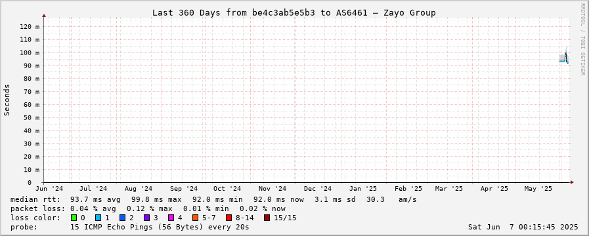The height and width of the screenshot is (236, 589).
Task: Click the 90 m y-axis label
Action: (31, 66)
